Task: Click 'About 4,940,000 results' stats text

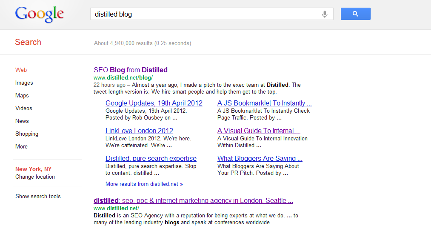Action: click(143, 43)
